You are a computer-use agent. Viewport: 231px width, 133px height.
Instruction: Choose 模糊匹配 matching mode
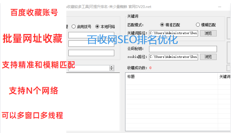pyautogui.click(x=206, y=25)
